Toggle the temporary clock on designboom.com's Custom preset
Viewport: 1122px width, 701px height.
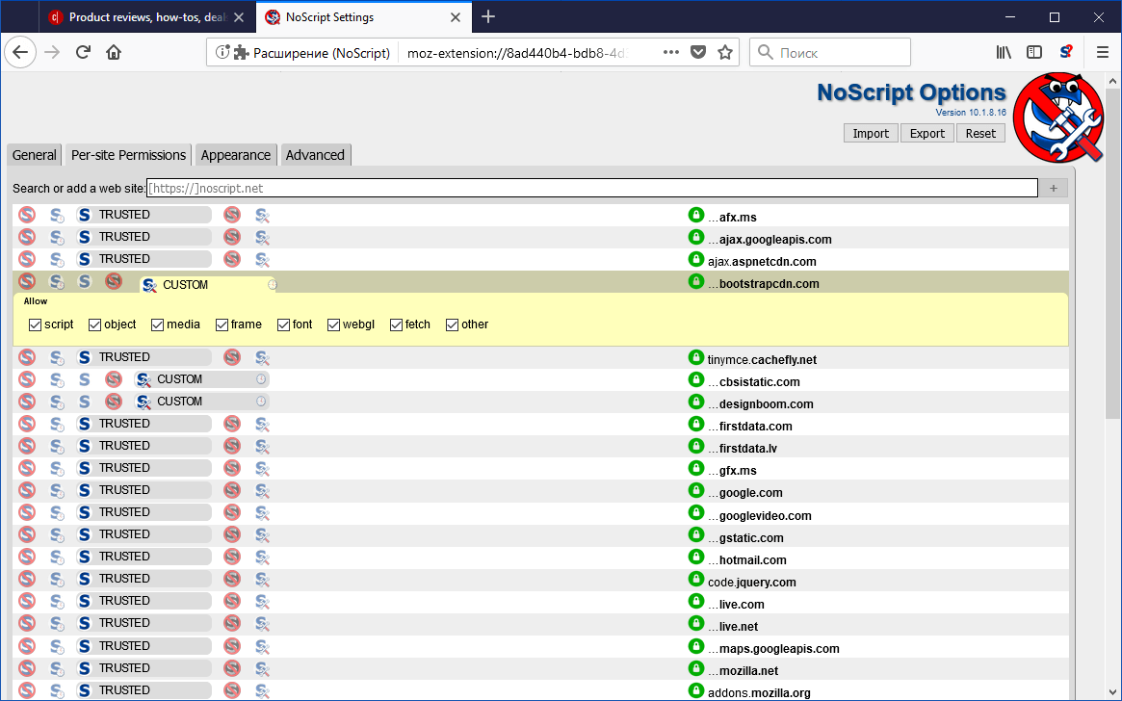(x=261, y=402)
